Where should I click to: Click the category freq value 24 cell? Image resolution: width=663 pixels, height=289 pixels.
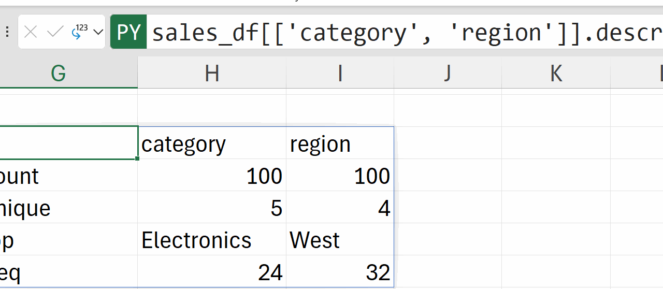212,272
